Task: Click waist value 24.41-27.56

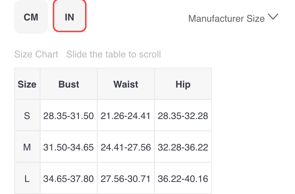Action: (126, 147)
